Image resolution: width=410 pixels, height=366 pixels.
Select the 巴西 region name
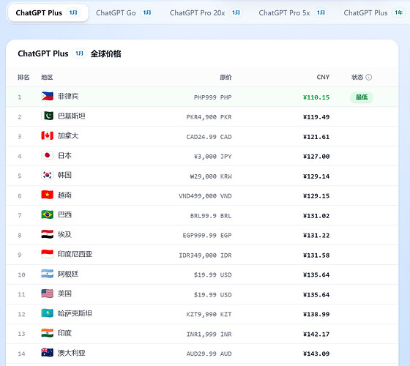point(64,214)
